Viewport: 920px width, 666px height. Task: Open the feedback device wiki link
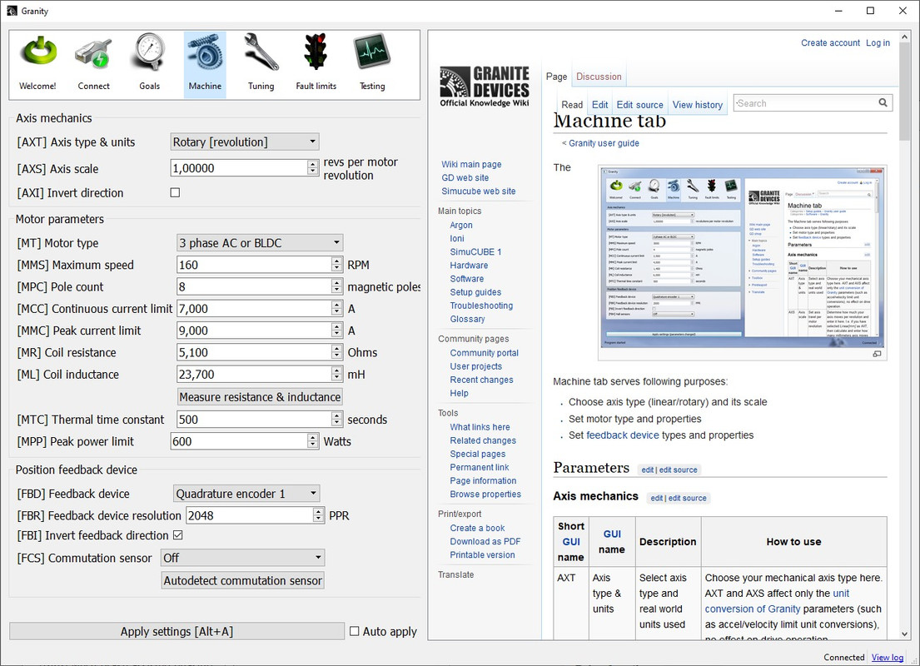pos(623,435)
